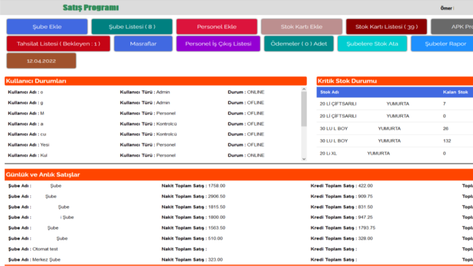Click the user list scroll-down arrow
This screenshot has width=473, height=266.
pos(304,159)
